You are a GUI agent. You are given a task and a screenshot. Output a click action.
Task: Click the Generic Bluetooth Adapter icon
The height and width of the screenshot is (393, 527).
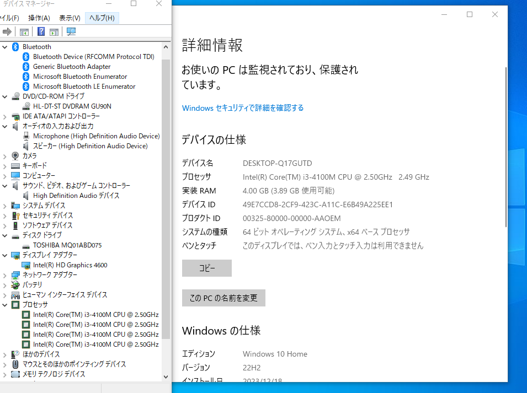[x=26, y=67]
